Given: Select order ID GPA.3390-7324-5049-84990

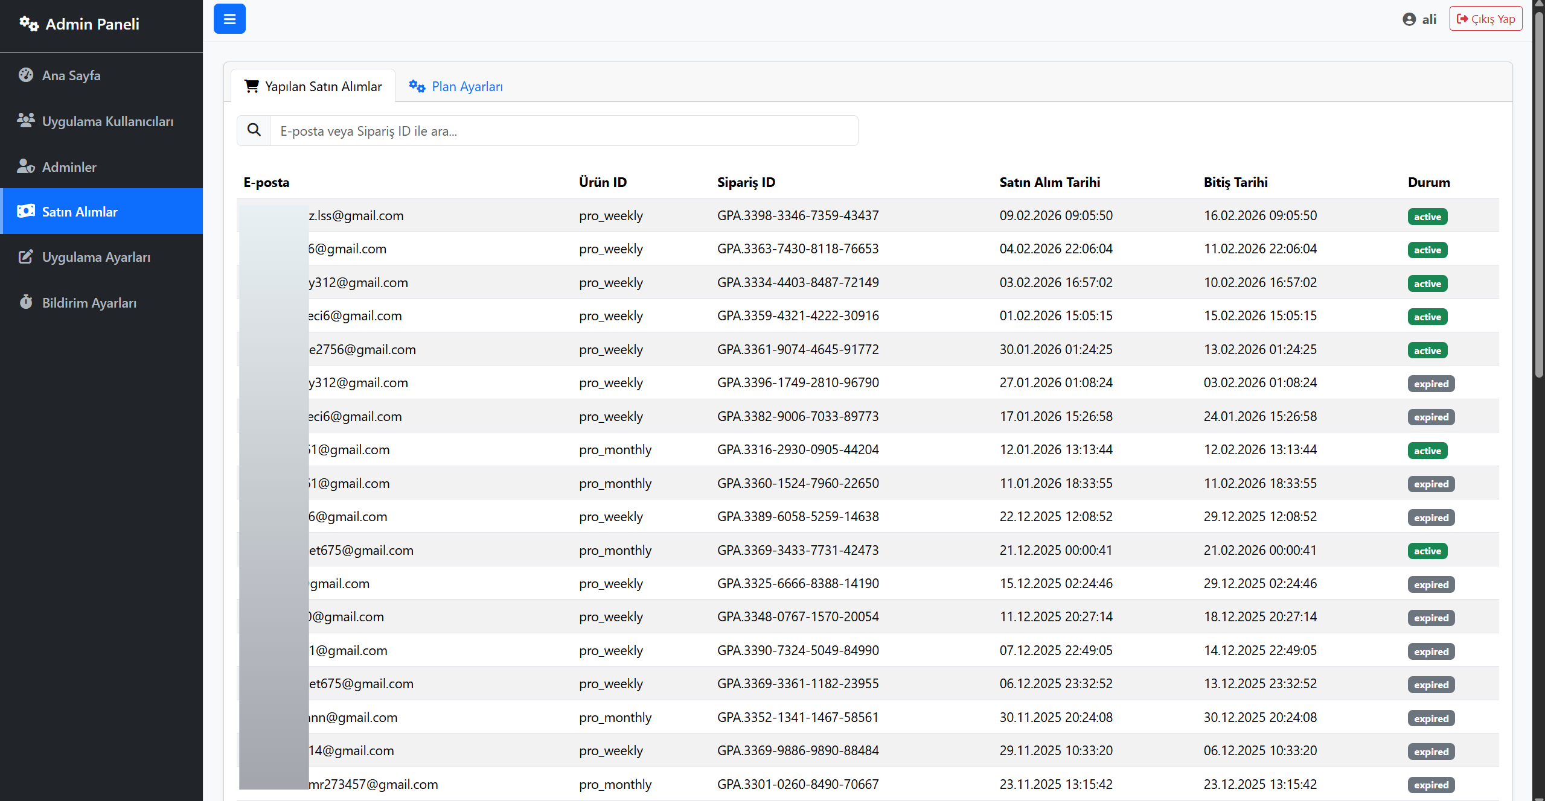Looking at the screenshot, I should pyautogui.click(x=798, y=650).
